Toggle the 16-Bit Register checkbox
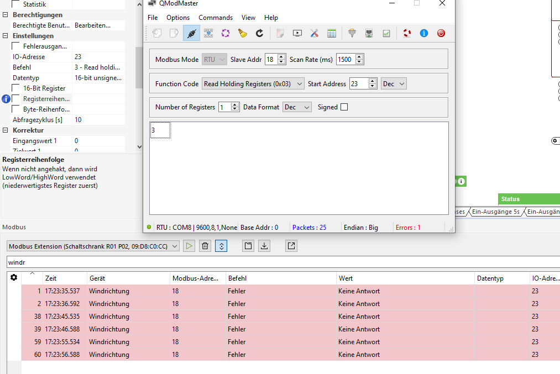Image resolution: width=560 pixels, height=374 pixels. coord(15,88)
